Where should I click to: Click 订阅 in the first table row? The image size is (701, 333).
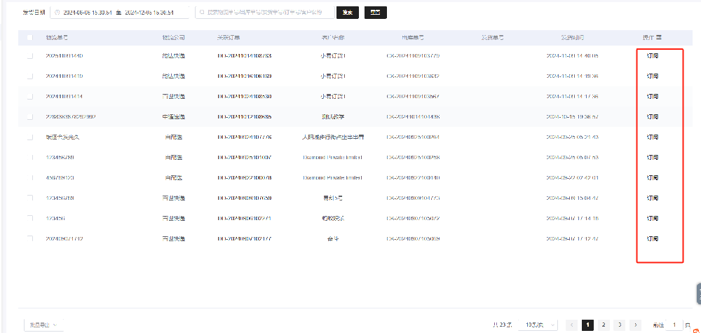coord(652,56)
